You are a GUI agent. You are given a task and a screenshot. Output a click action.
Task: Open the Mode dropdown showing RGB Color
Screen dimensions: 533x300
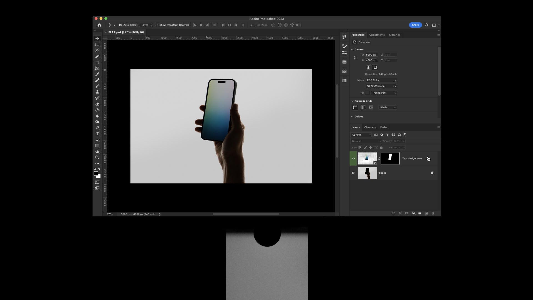point(381,80)
